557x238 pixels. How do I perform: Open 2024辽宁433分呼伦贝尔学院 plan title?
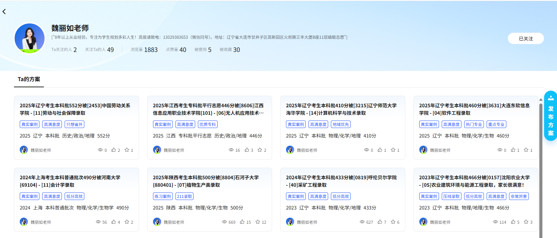(x=341, y=181)
